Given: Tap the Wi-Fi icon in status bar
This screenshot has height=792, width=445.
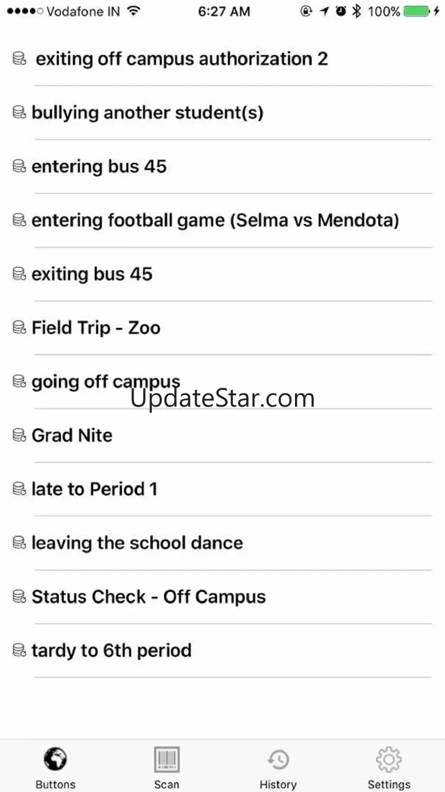Looking at the screenshot, I should pos(133,11).
